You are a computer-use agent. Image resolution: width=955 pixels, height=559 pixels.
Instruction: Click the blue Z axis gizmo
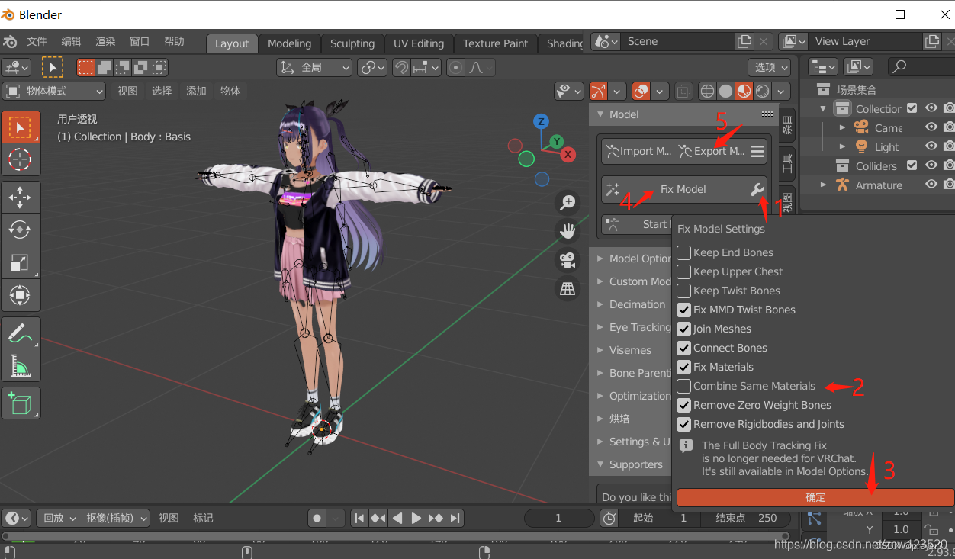click(x=542, y=121)
